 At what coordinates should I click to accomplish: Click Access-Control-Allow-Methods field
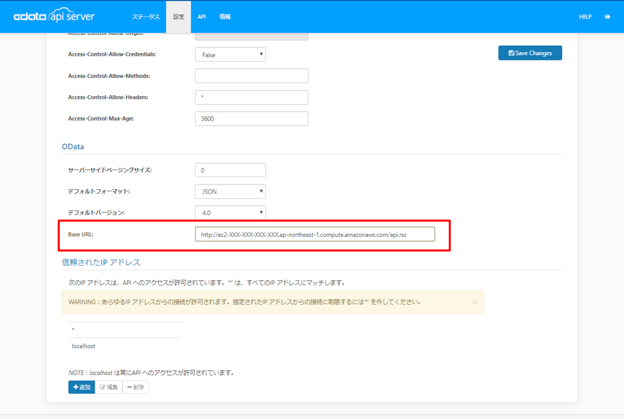tap(252, 76)
